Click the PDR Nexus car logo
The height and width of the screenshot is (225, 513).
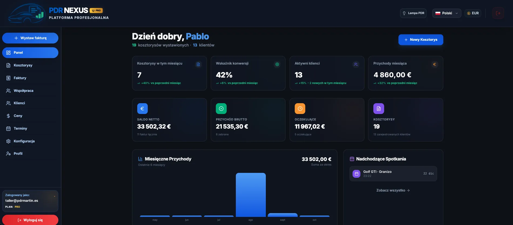[26, 14]
